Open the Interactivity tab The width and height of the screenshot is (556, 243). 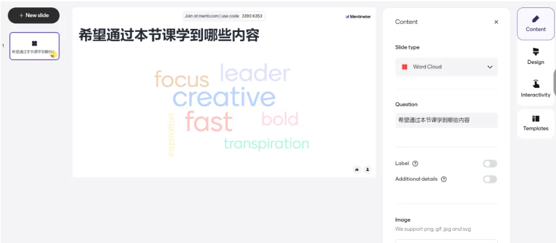536,89
